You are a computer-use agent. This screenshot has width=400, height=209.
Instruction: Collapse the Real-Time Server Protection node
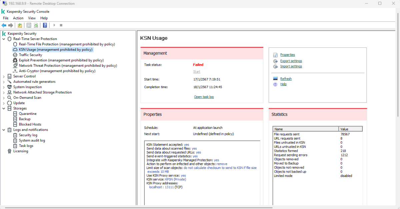tap(4, 39)
